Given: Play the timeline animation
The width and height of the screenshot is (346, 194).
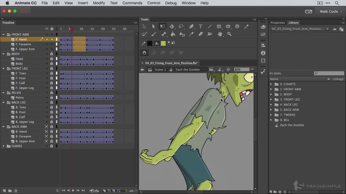Looking at the screenshot, I should pyautogui.click(x=73, y=190).
